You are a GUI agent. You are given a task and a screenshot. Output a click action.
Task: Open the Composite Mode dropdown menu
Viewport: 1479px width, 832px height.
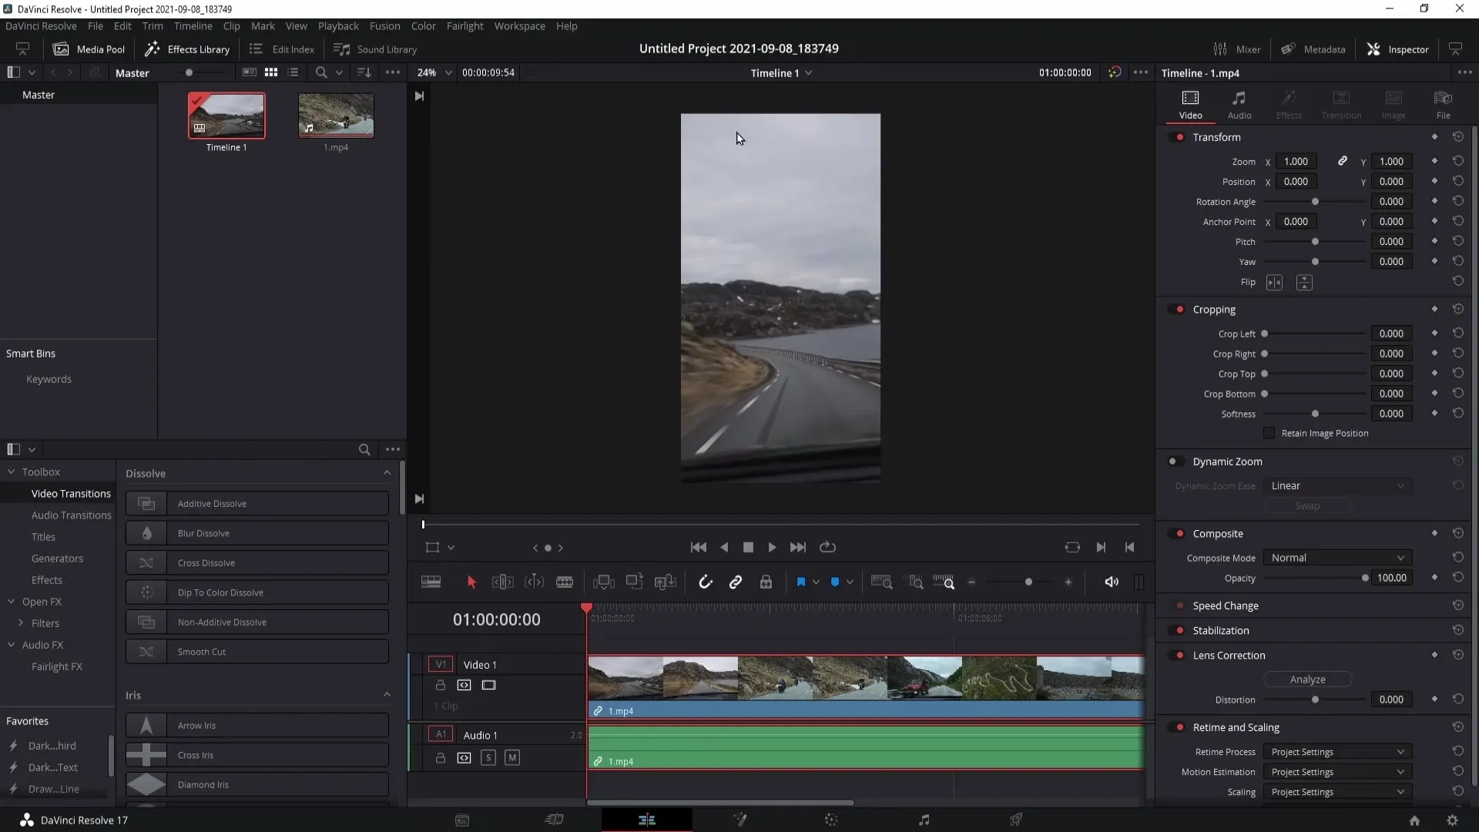(1336, 557)
